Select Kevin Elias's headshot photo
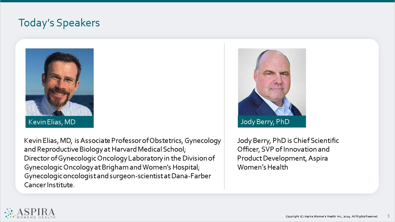 click(59, 82)
